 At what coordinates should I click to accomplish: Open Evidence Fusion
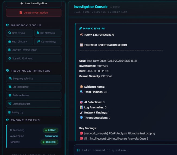point(34,95)
